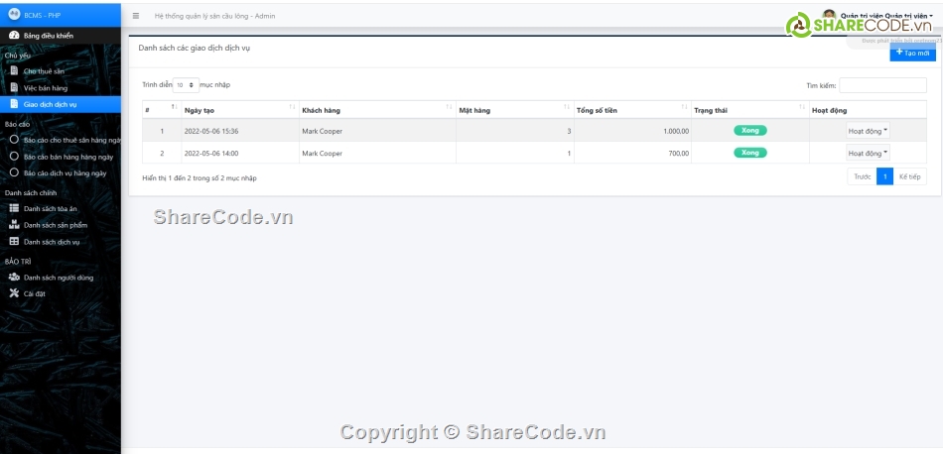Click the BCMS - PHP logo icon
The width and height of the screenshot is (943, 454).
tap(14, 15)
